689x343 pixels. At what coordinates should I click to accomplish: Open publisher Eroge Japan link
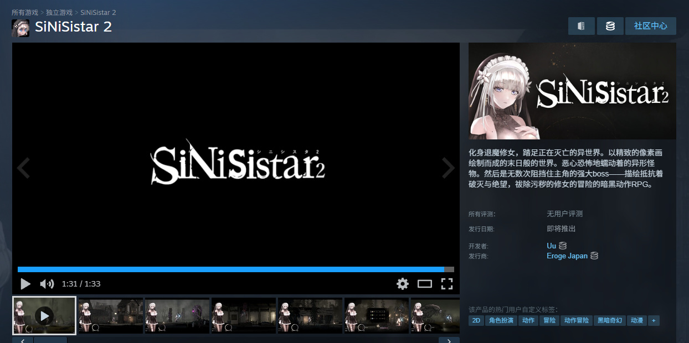567,256
